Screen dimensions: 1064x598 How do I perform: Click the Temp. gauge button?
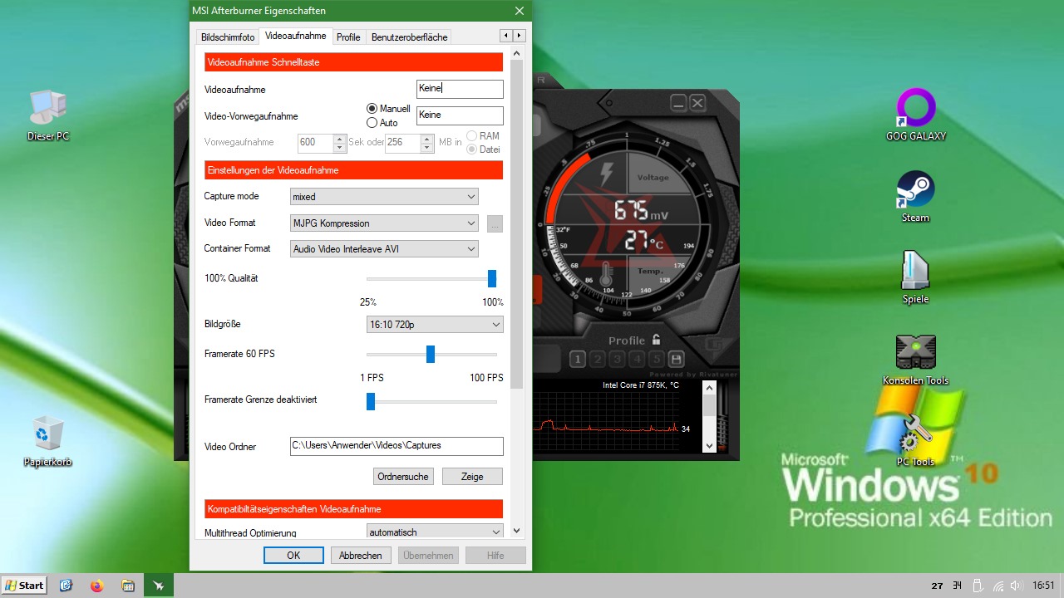point(650,271)
